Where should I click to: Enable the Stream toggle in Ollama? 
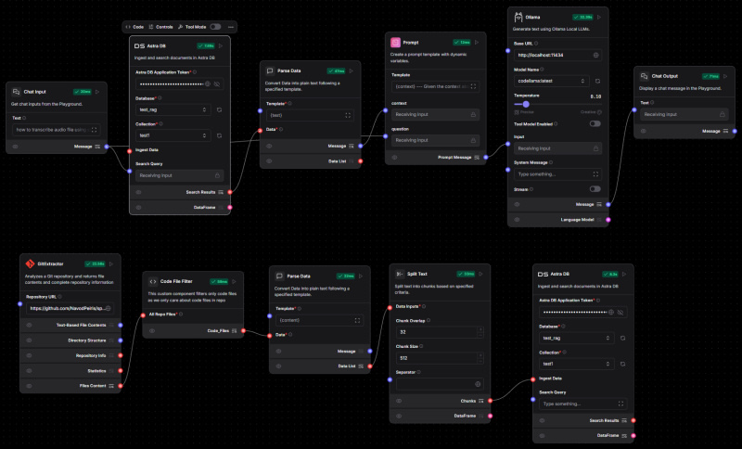click(x=594, y=188)
